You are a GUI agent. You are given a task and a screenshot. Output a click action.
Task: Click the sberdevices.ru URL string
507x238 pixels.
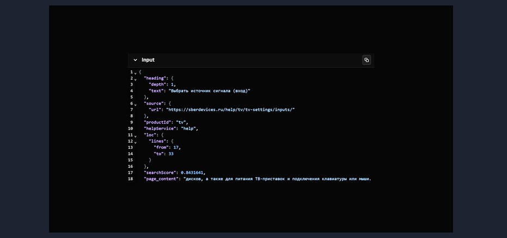(x=231, y=110)
